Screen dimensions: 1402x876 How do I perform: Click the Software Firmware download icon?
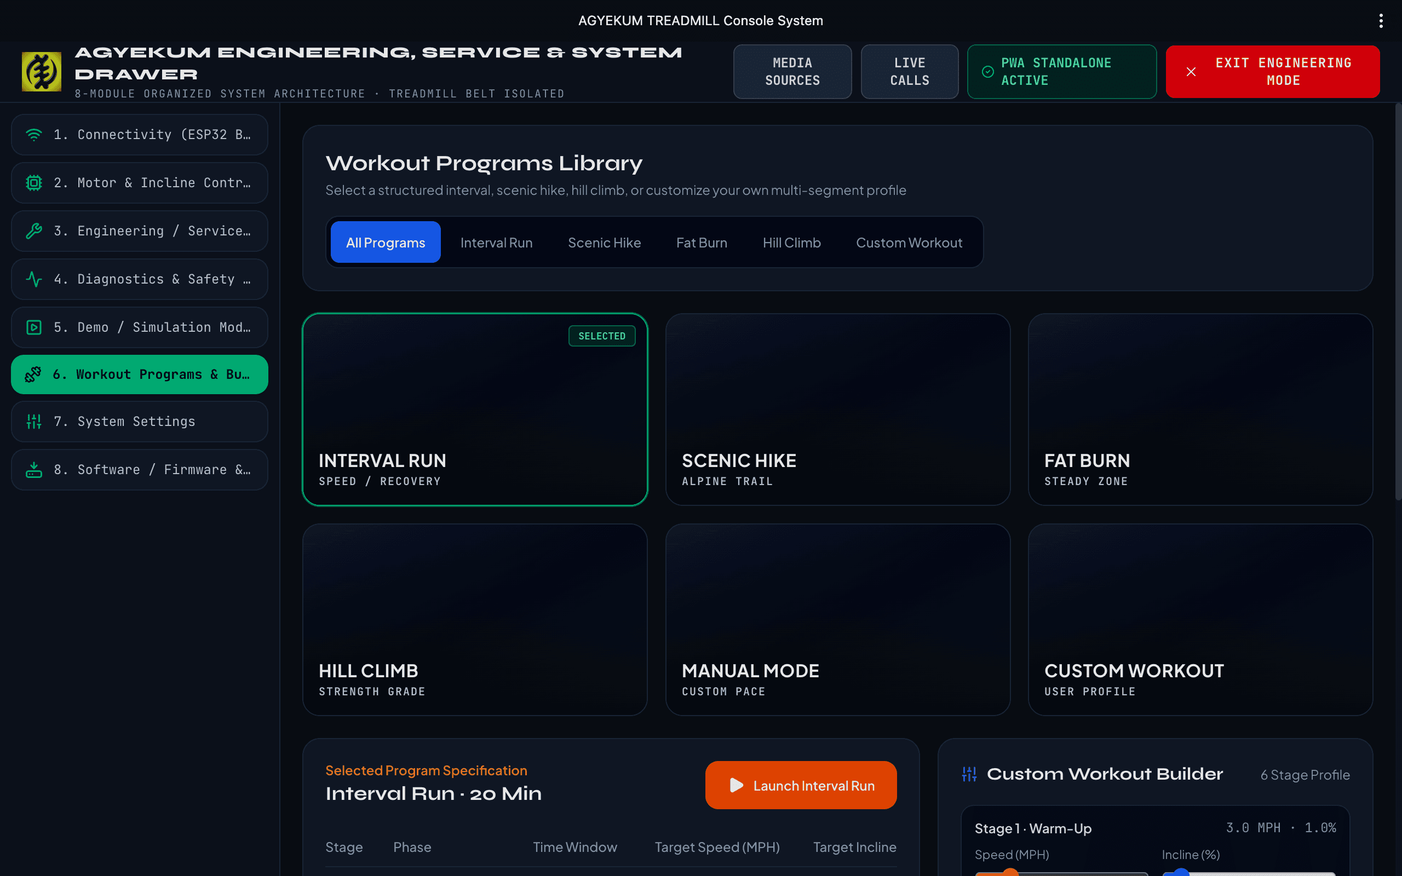[x=34, y=470]
